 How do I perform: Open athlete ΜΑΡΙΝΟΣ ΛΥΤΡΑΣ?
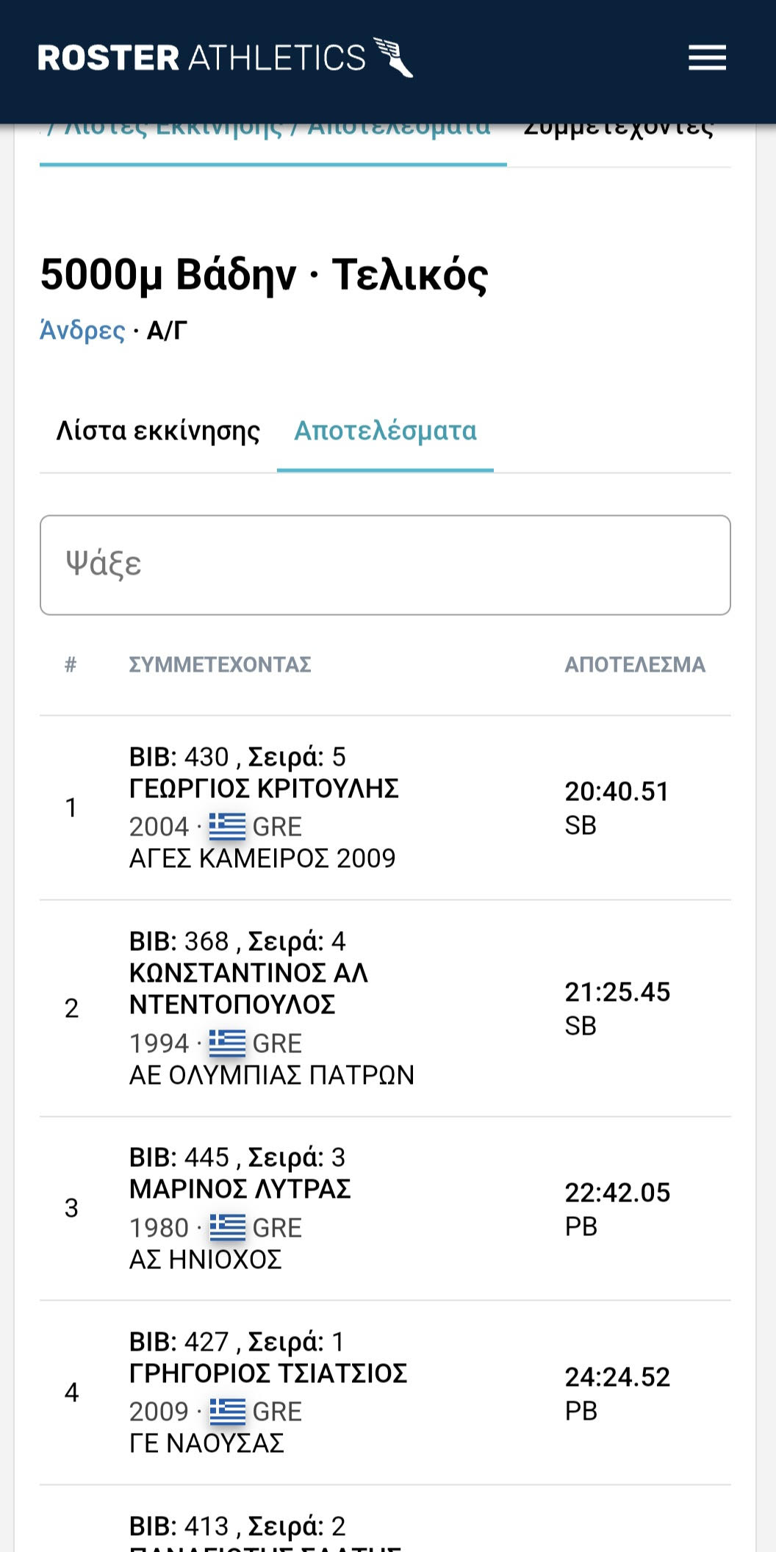240,1189
